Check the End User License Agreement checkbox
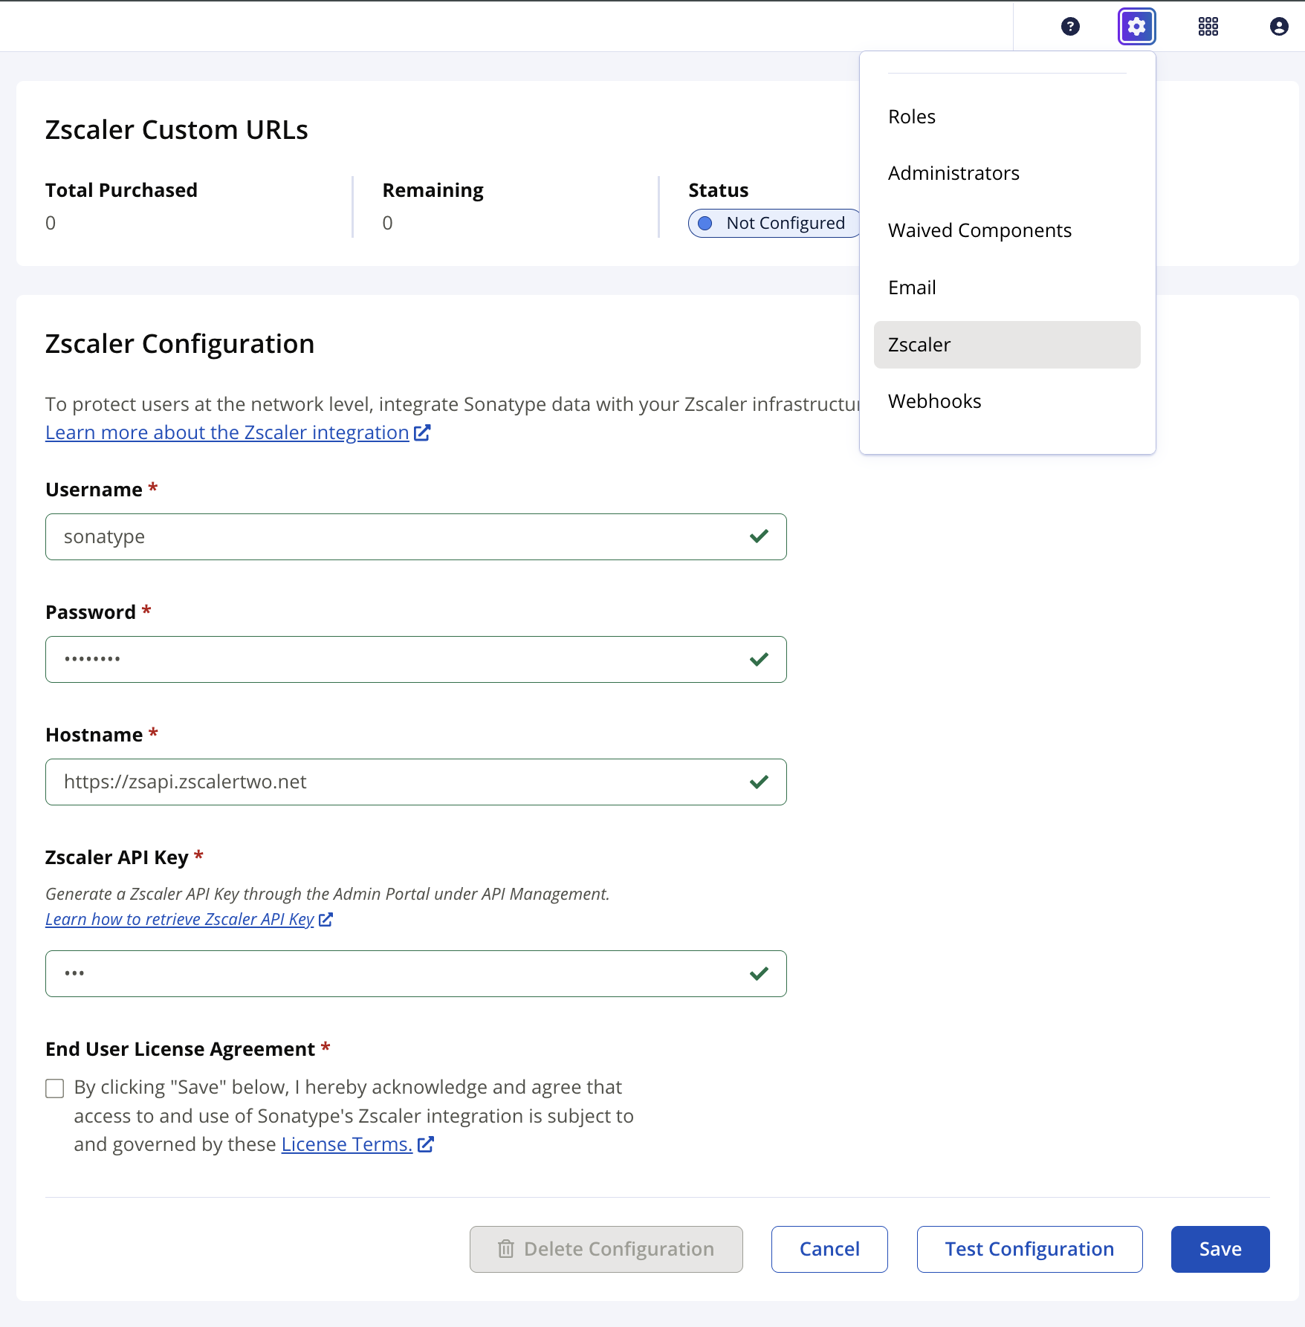 [55, 1088]
